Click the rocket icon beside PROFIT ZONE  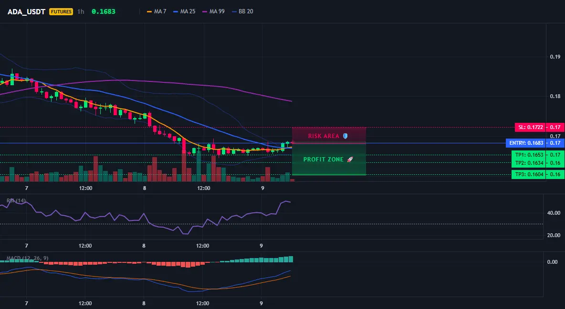350,159
